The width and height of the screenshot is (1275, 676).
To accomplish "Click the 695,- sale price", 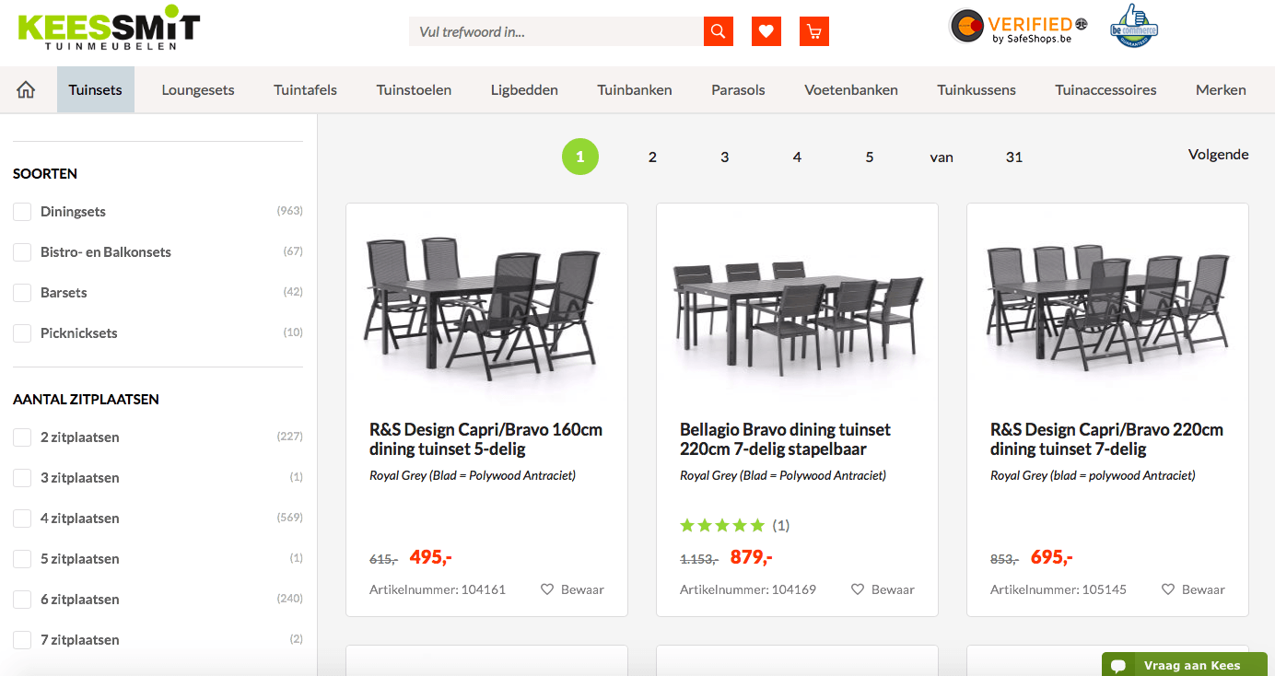I will [1051, 557].
